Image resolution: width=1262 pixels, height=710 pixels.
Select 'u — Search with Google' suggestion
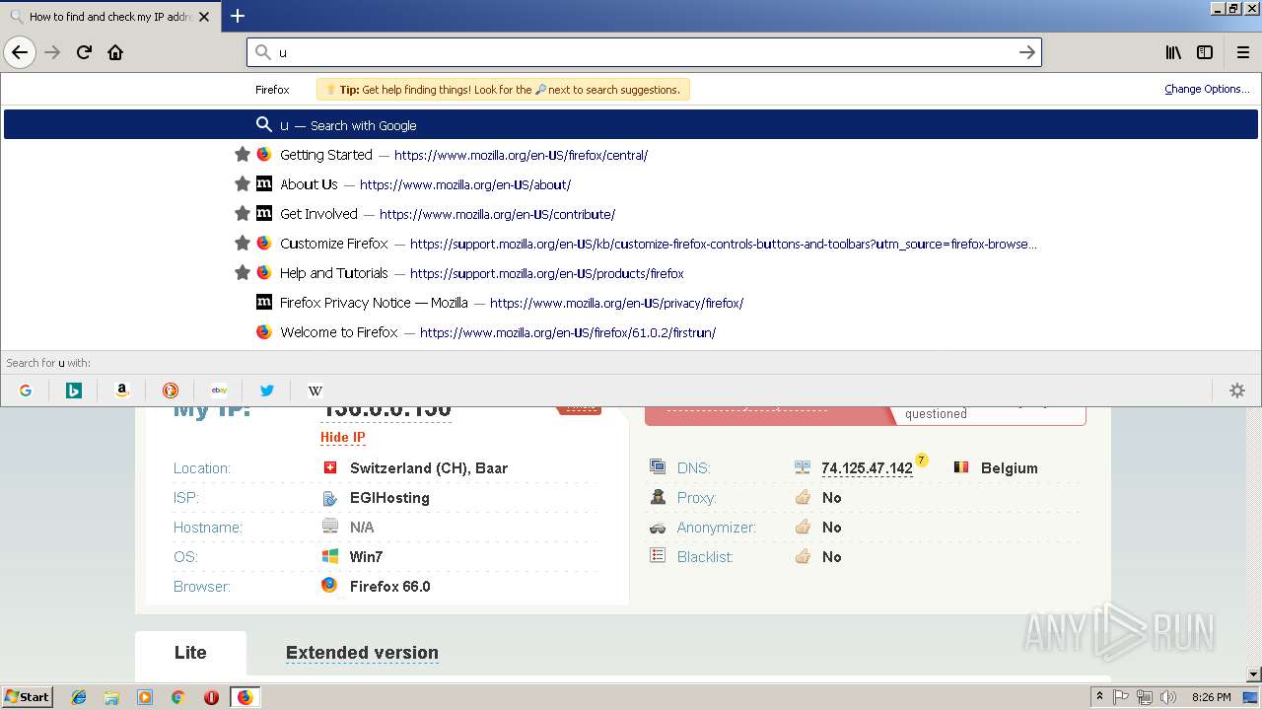[631, 125]
